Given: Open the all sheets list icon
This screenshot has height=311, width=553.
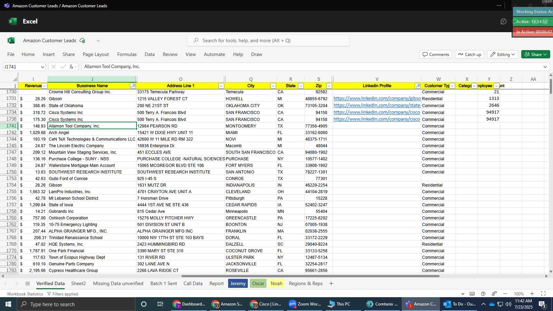Looking at the screenshot, I should point(28,283).
